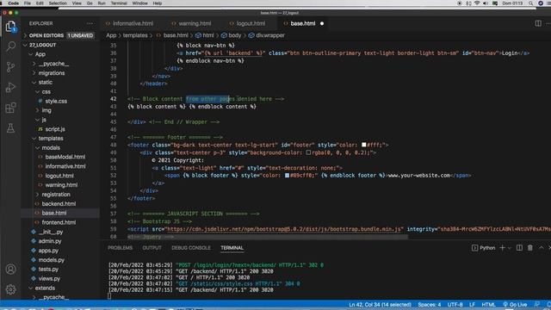Open script.js in the explorer
Viewport: 551px width, 310px height.
click(x=55, y=129)
